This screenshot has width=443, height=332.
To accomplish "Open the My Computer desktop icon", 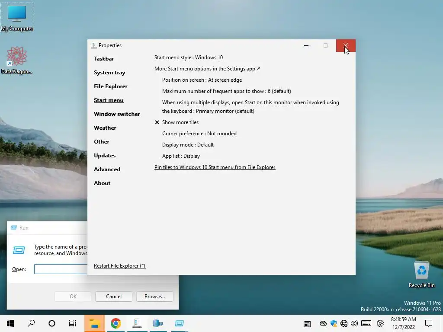I will click(17, 17).
